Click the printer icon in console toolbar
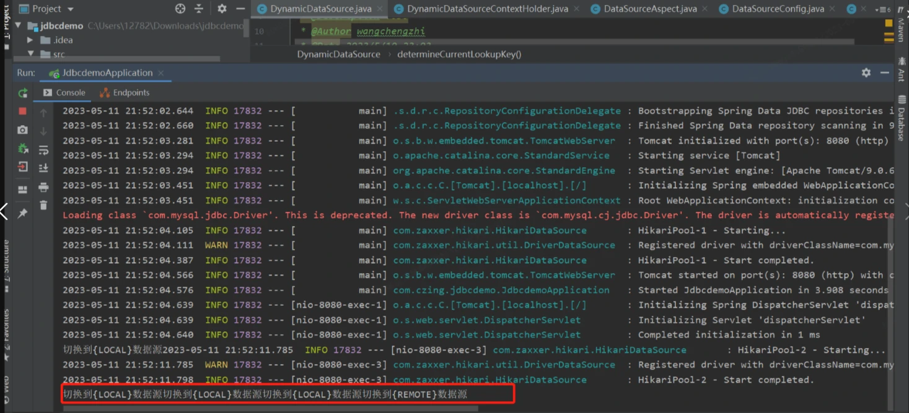909x413 pixels. 43,187
